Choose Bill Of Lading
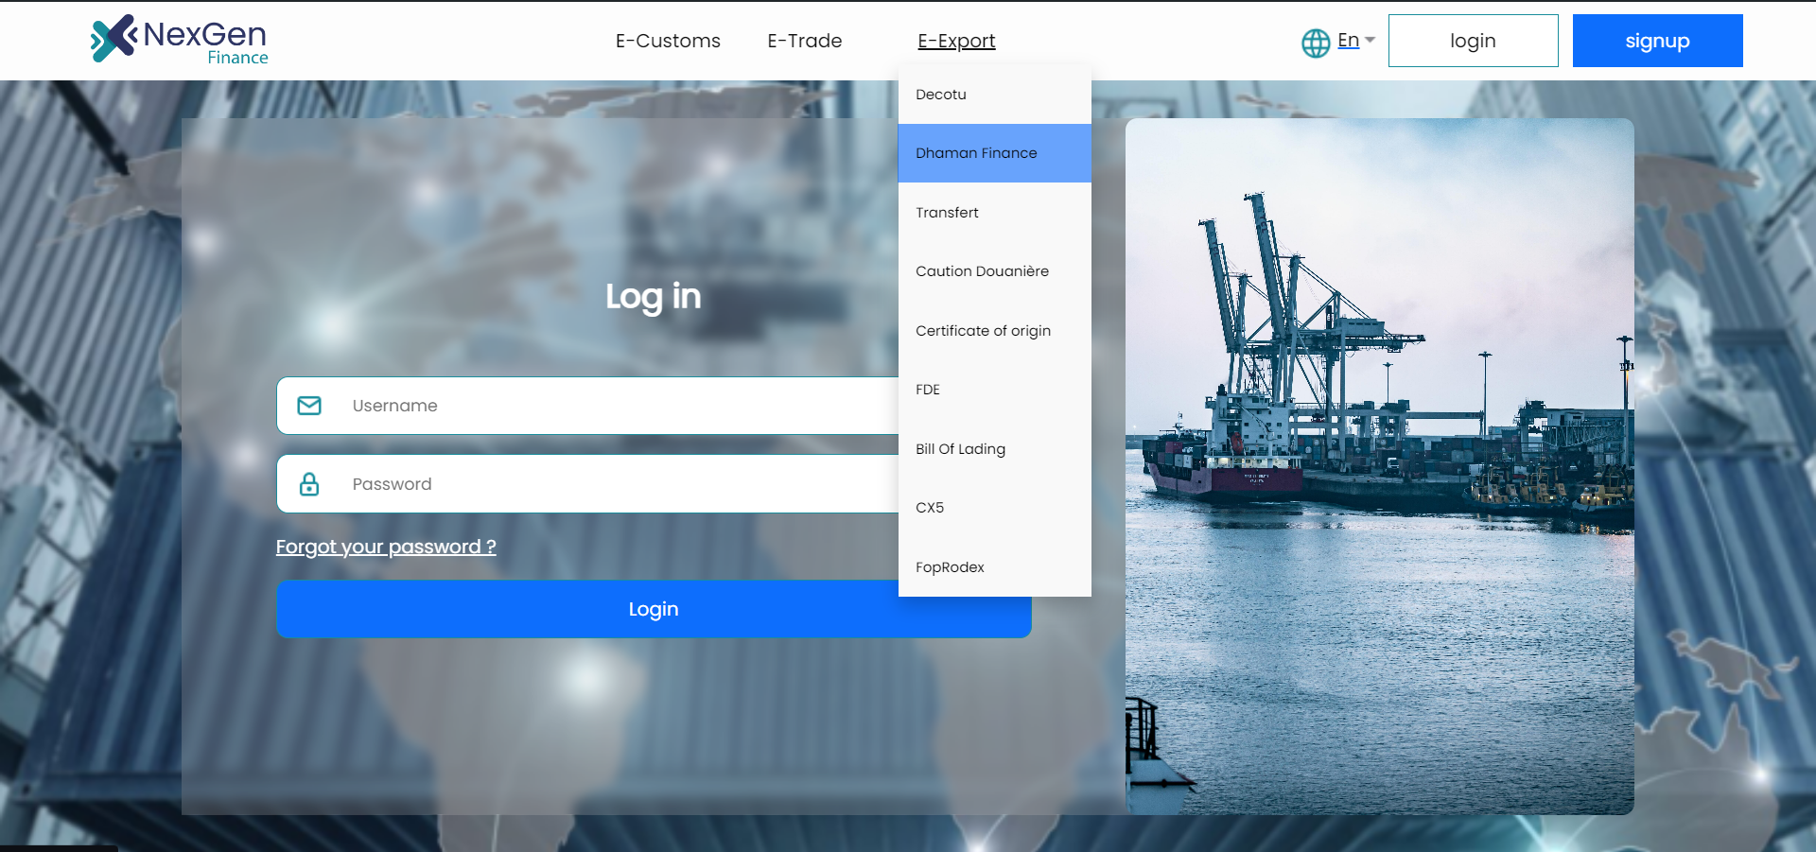The height and width of the screenshot is (852, 1816). (960, 449)
